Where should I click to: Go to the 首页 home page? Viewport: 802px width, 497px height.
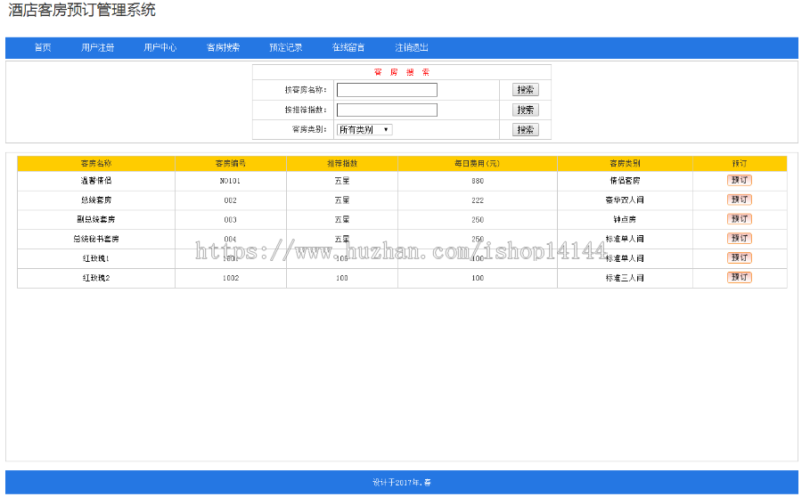point(43,47)
